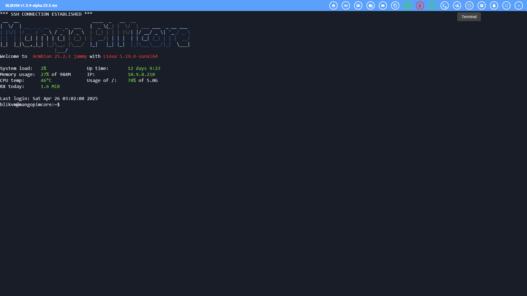Toggle the green power status icon
This screenshot has height=296, width=527.
[x=432, y=5]
